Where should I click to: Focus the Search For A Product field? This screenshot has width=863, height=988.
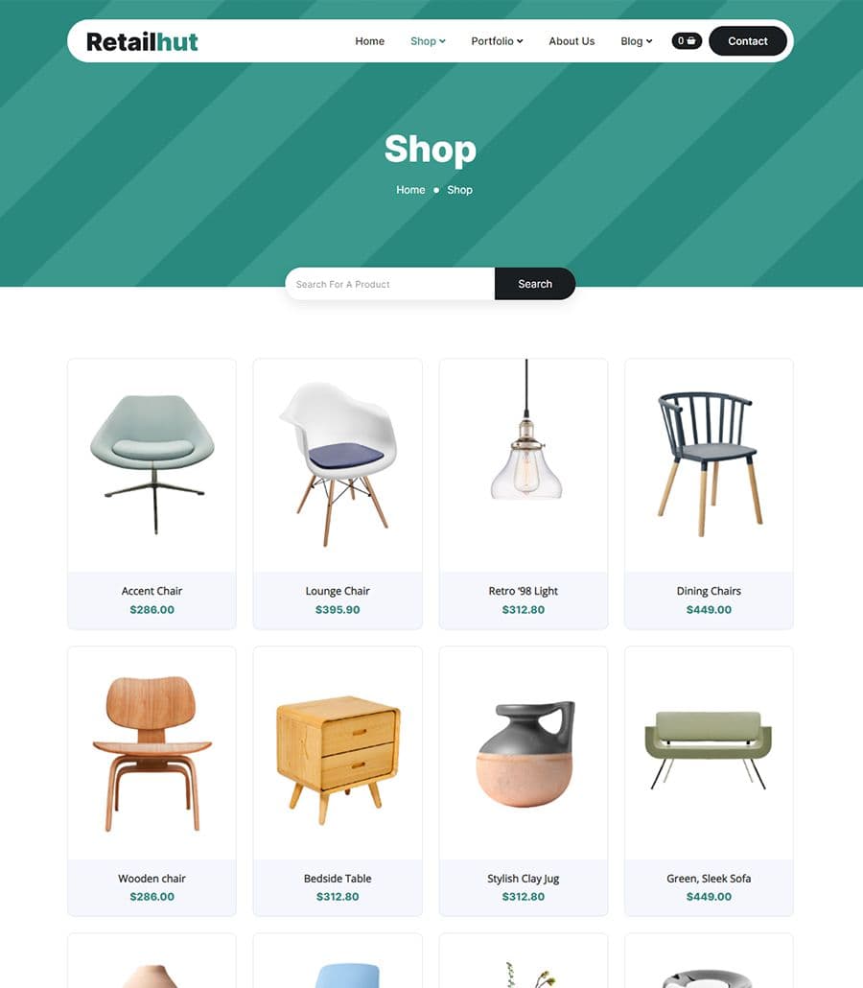[x=390, y=284]
